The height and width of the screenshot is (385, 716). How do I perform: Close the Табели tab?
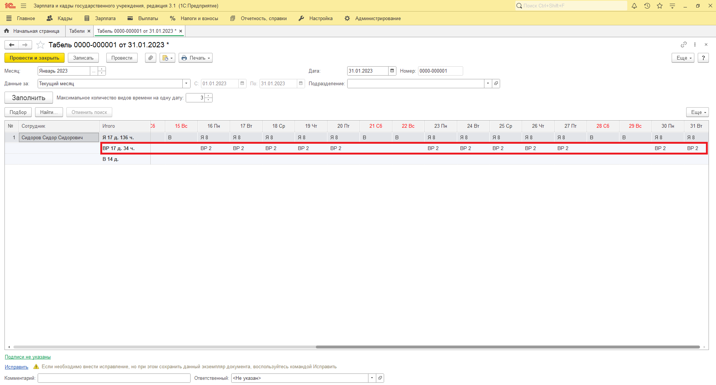point(89,31)
